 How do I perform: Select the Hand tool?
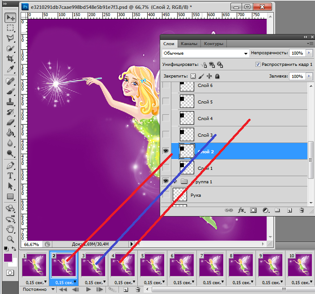[x=10, y=229]
